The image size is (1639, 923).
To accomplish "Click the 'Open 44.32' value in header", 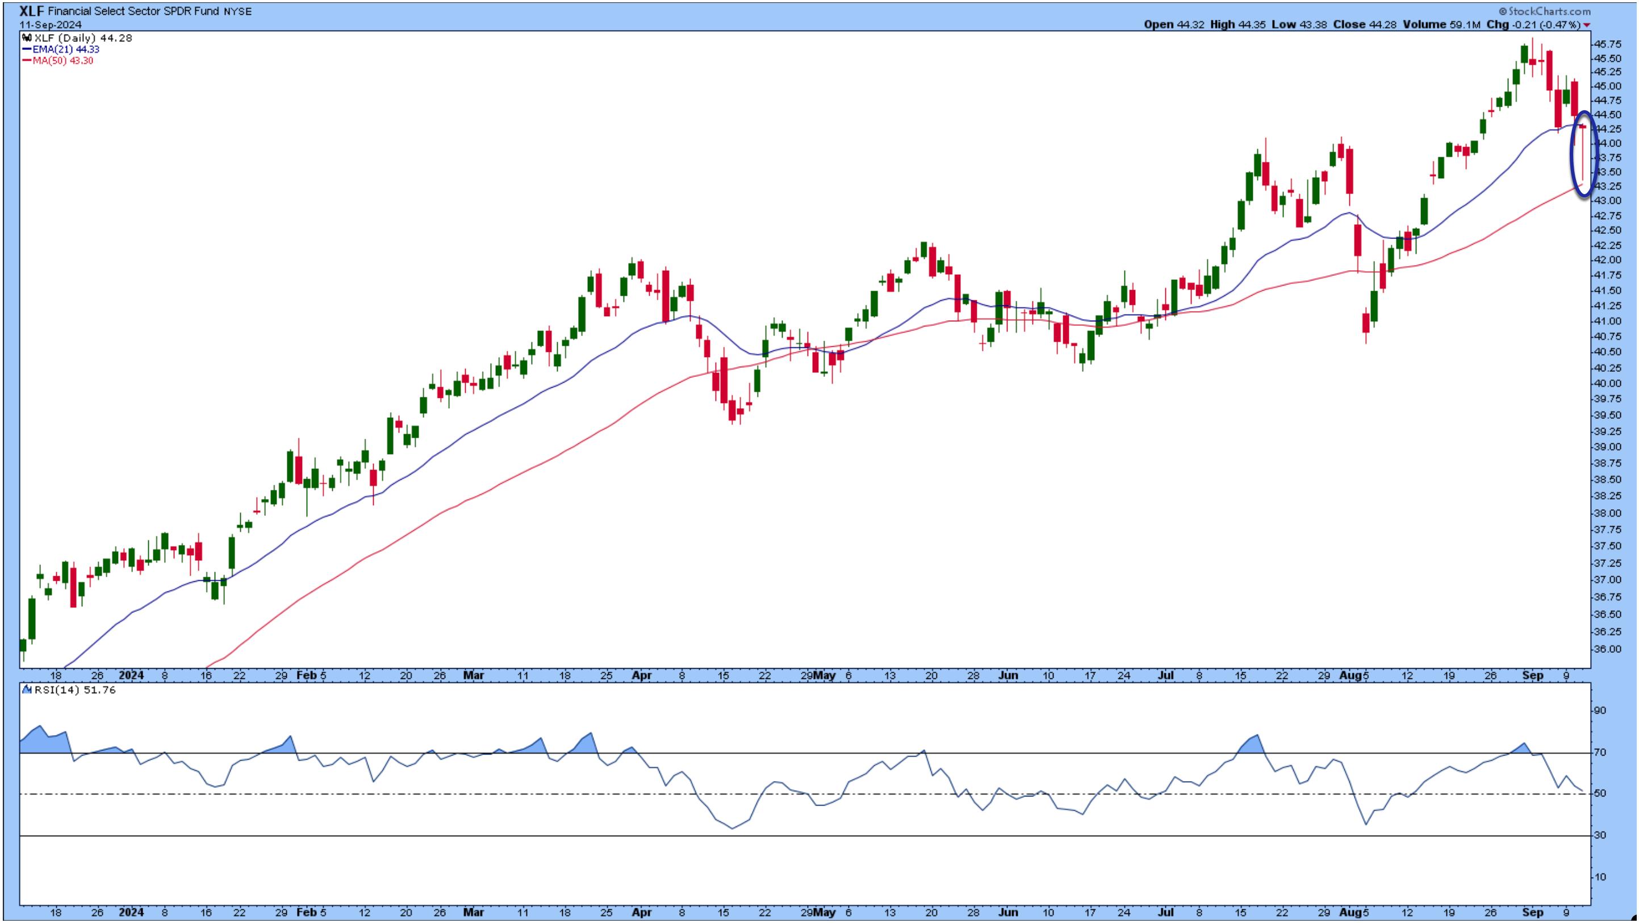I will click(1174, 24).
